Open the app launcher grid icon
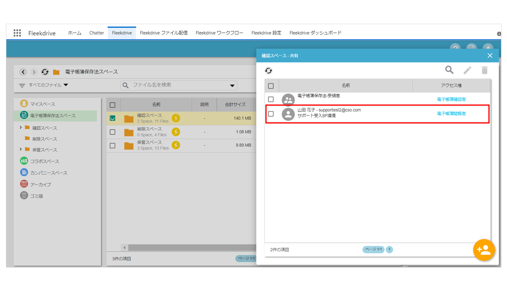This screenshot has height=285, width=507. pos(17,33)
